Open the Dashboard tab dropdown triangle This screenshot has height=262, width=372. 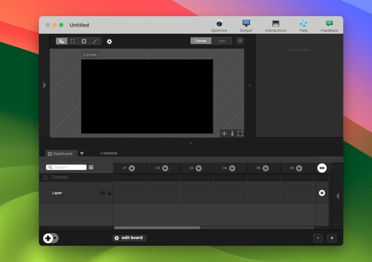click(x=81, y=153)
